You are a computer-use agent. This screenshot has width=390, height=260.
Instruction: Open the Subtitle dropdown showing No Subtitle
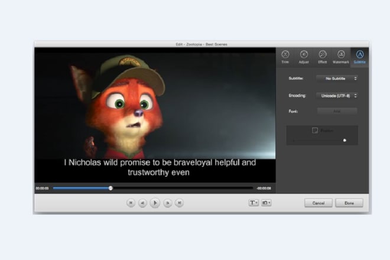click(x=337, y=79)
